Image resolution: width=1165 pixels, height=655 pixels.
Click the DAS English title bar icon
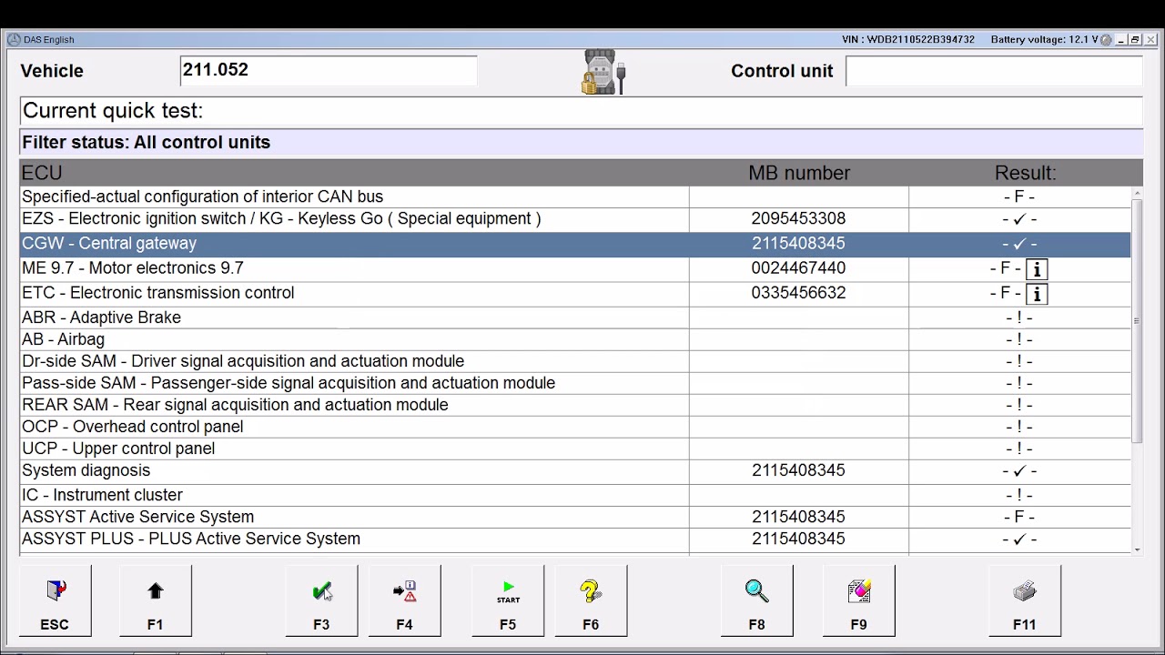point(14,39)
